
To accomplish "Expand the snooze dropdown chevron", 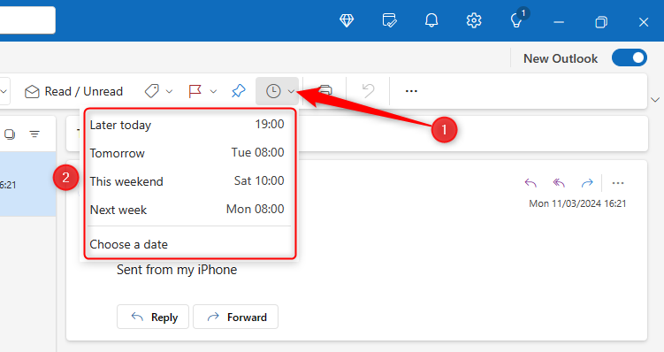I will (x=291, y=91).
